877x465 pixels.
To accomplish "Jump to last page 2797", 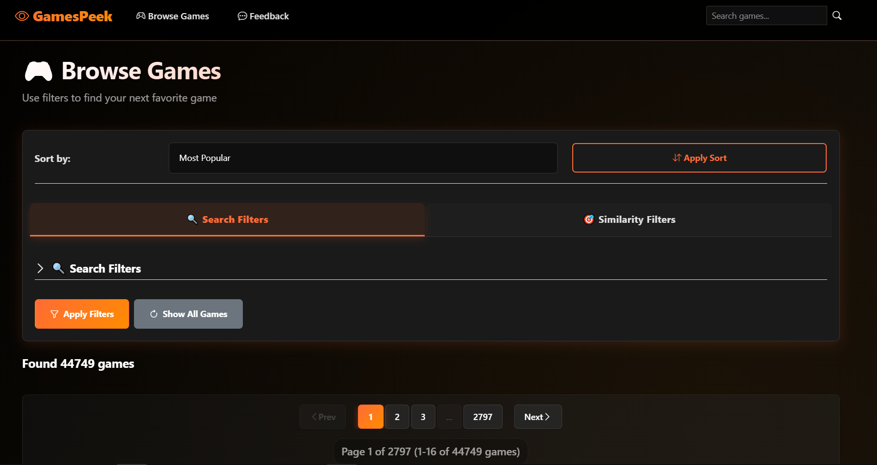I will tap(483, 417).
